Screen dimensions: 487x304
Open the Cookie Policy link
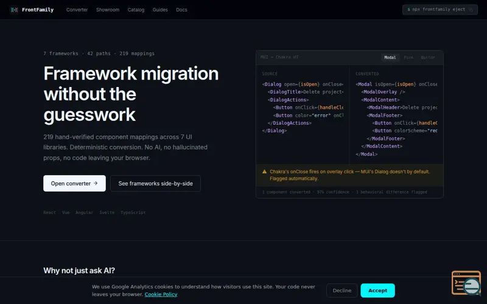pos(161,294)
